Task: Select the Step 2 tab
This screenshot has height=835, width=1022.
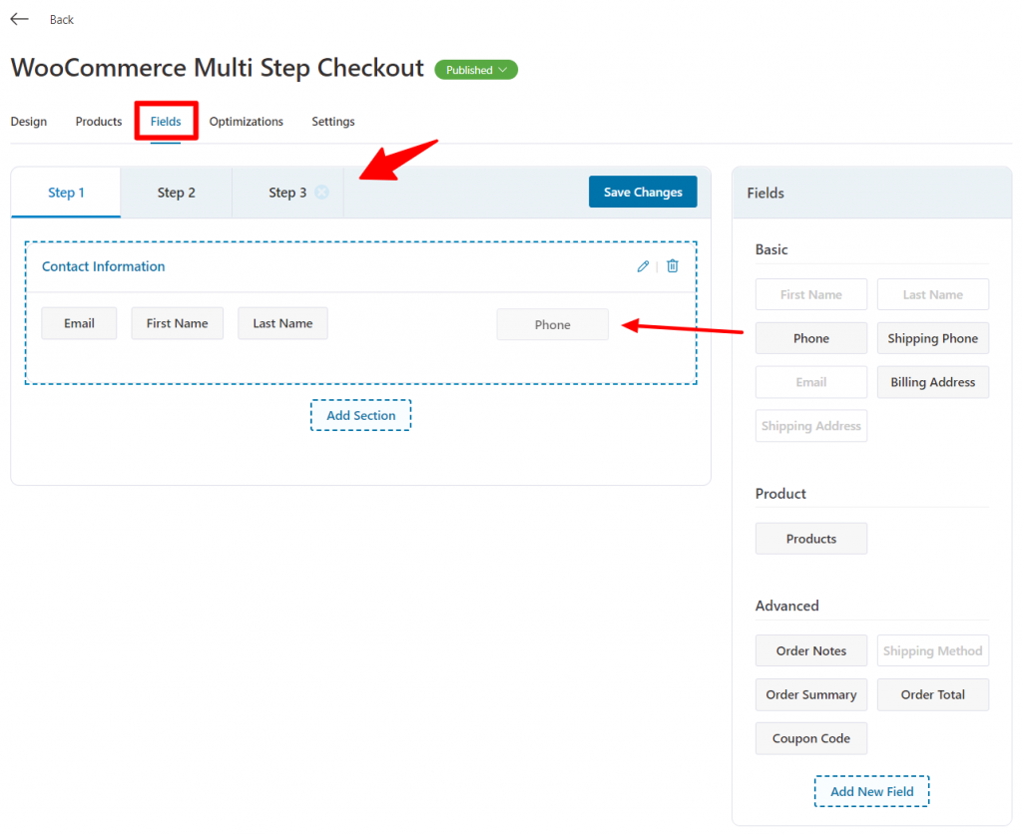Action: (176, 193)
